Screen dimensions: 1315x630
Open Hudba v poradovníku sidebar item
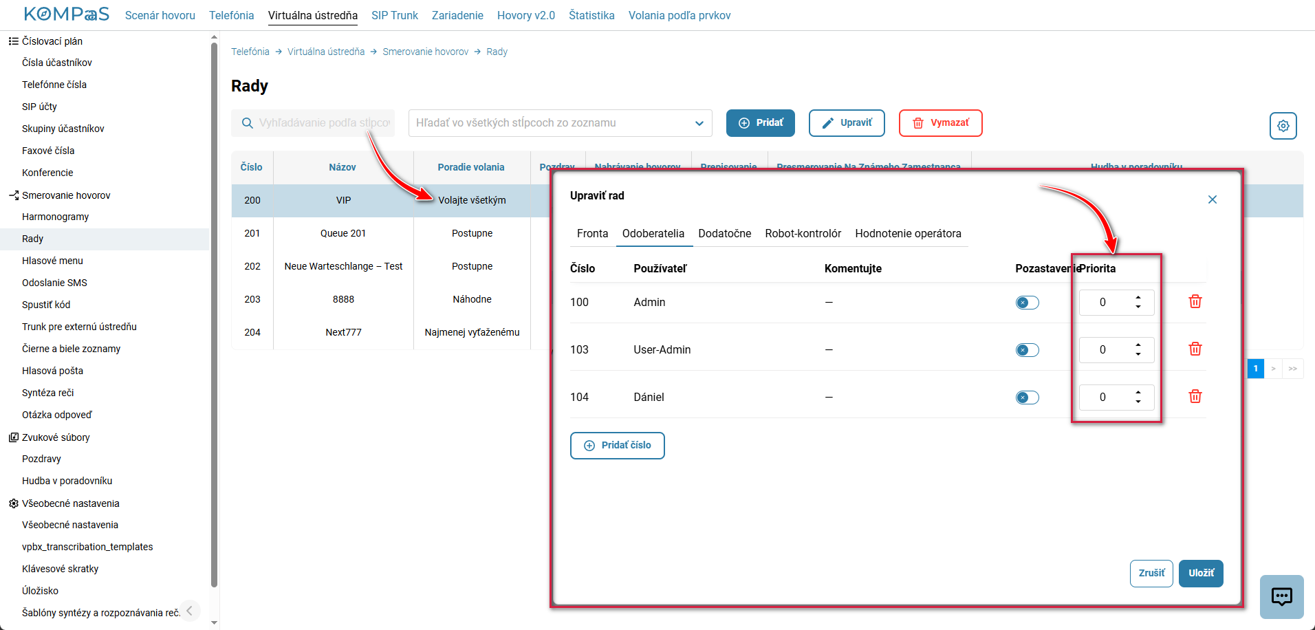67,481
